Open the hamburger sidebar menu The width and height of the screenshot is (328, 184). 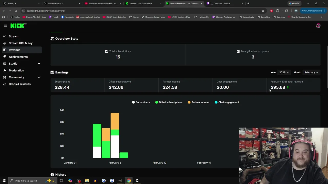tap(5, 26)
